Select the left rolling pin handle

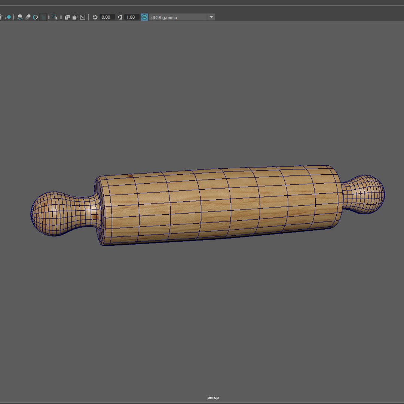click(64, 214)
